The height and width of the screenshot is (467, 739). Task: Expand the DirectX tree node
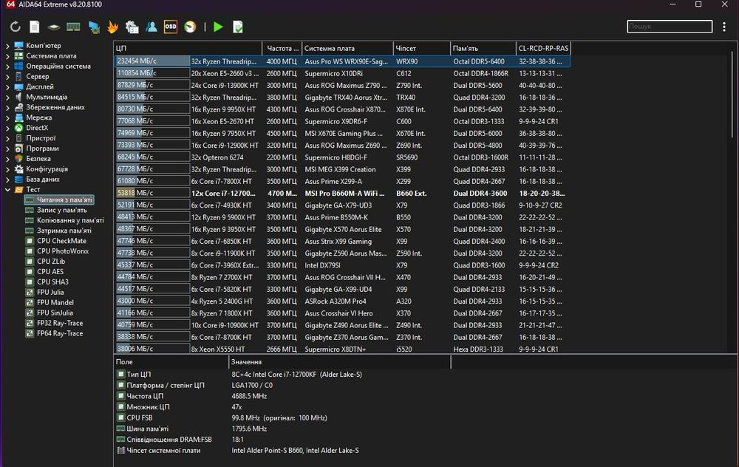(x=8, y=128)
